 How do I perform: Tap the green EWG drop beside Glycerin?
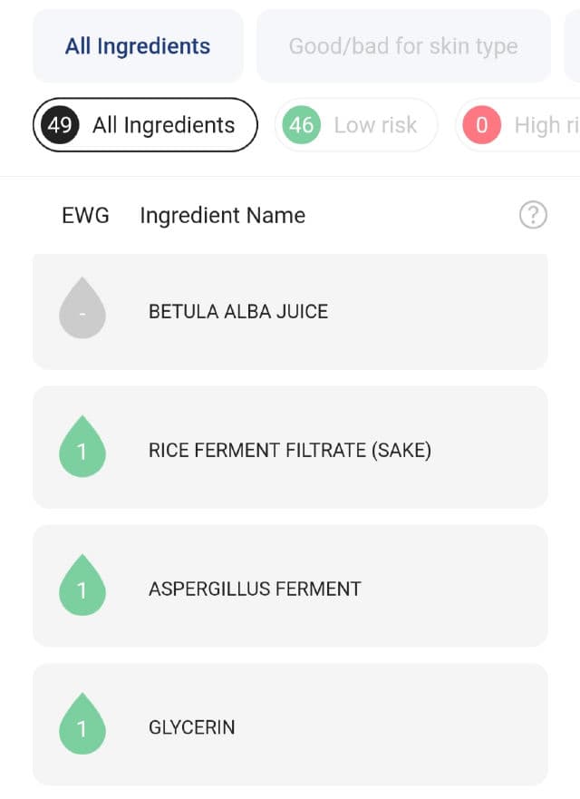click(x=82, y=726)
